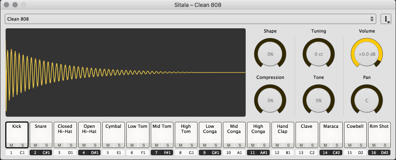
Task: Click the D#2 note assignment for pad 16
Action: [x=385, y=153]
